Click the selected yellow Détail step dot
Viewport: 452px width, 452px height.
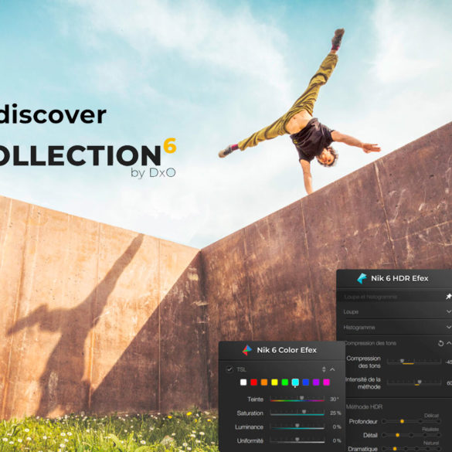tap(397, 435)
